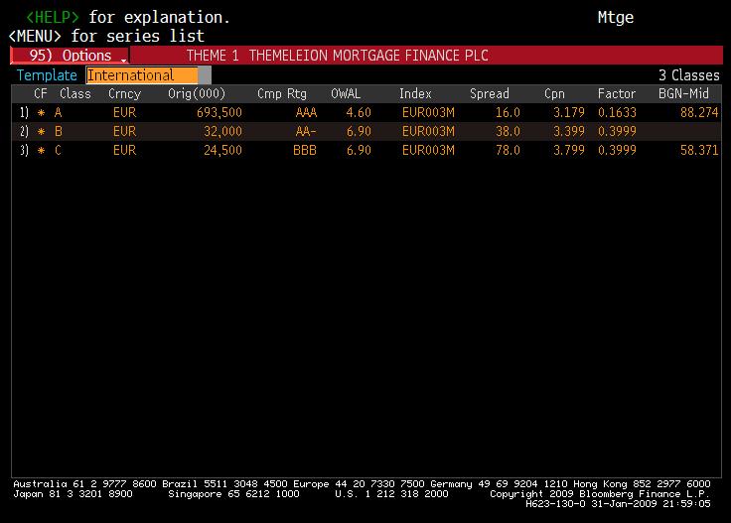This screenshot has width=731, height=523.
Task: Select row 1) class A
Action: point(366,112)
